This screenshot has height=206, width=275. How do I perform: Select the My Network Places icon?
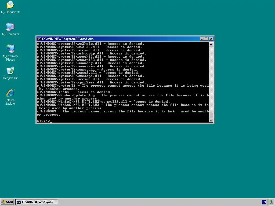click(x=10, y=53)
